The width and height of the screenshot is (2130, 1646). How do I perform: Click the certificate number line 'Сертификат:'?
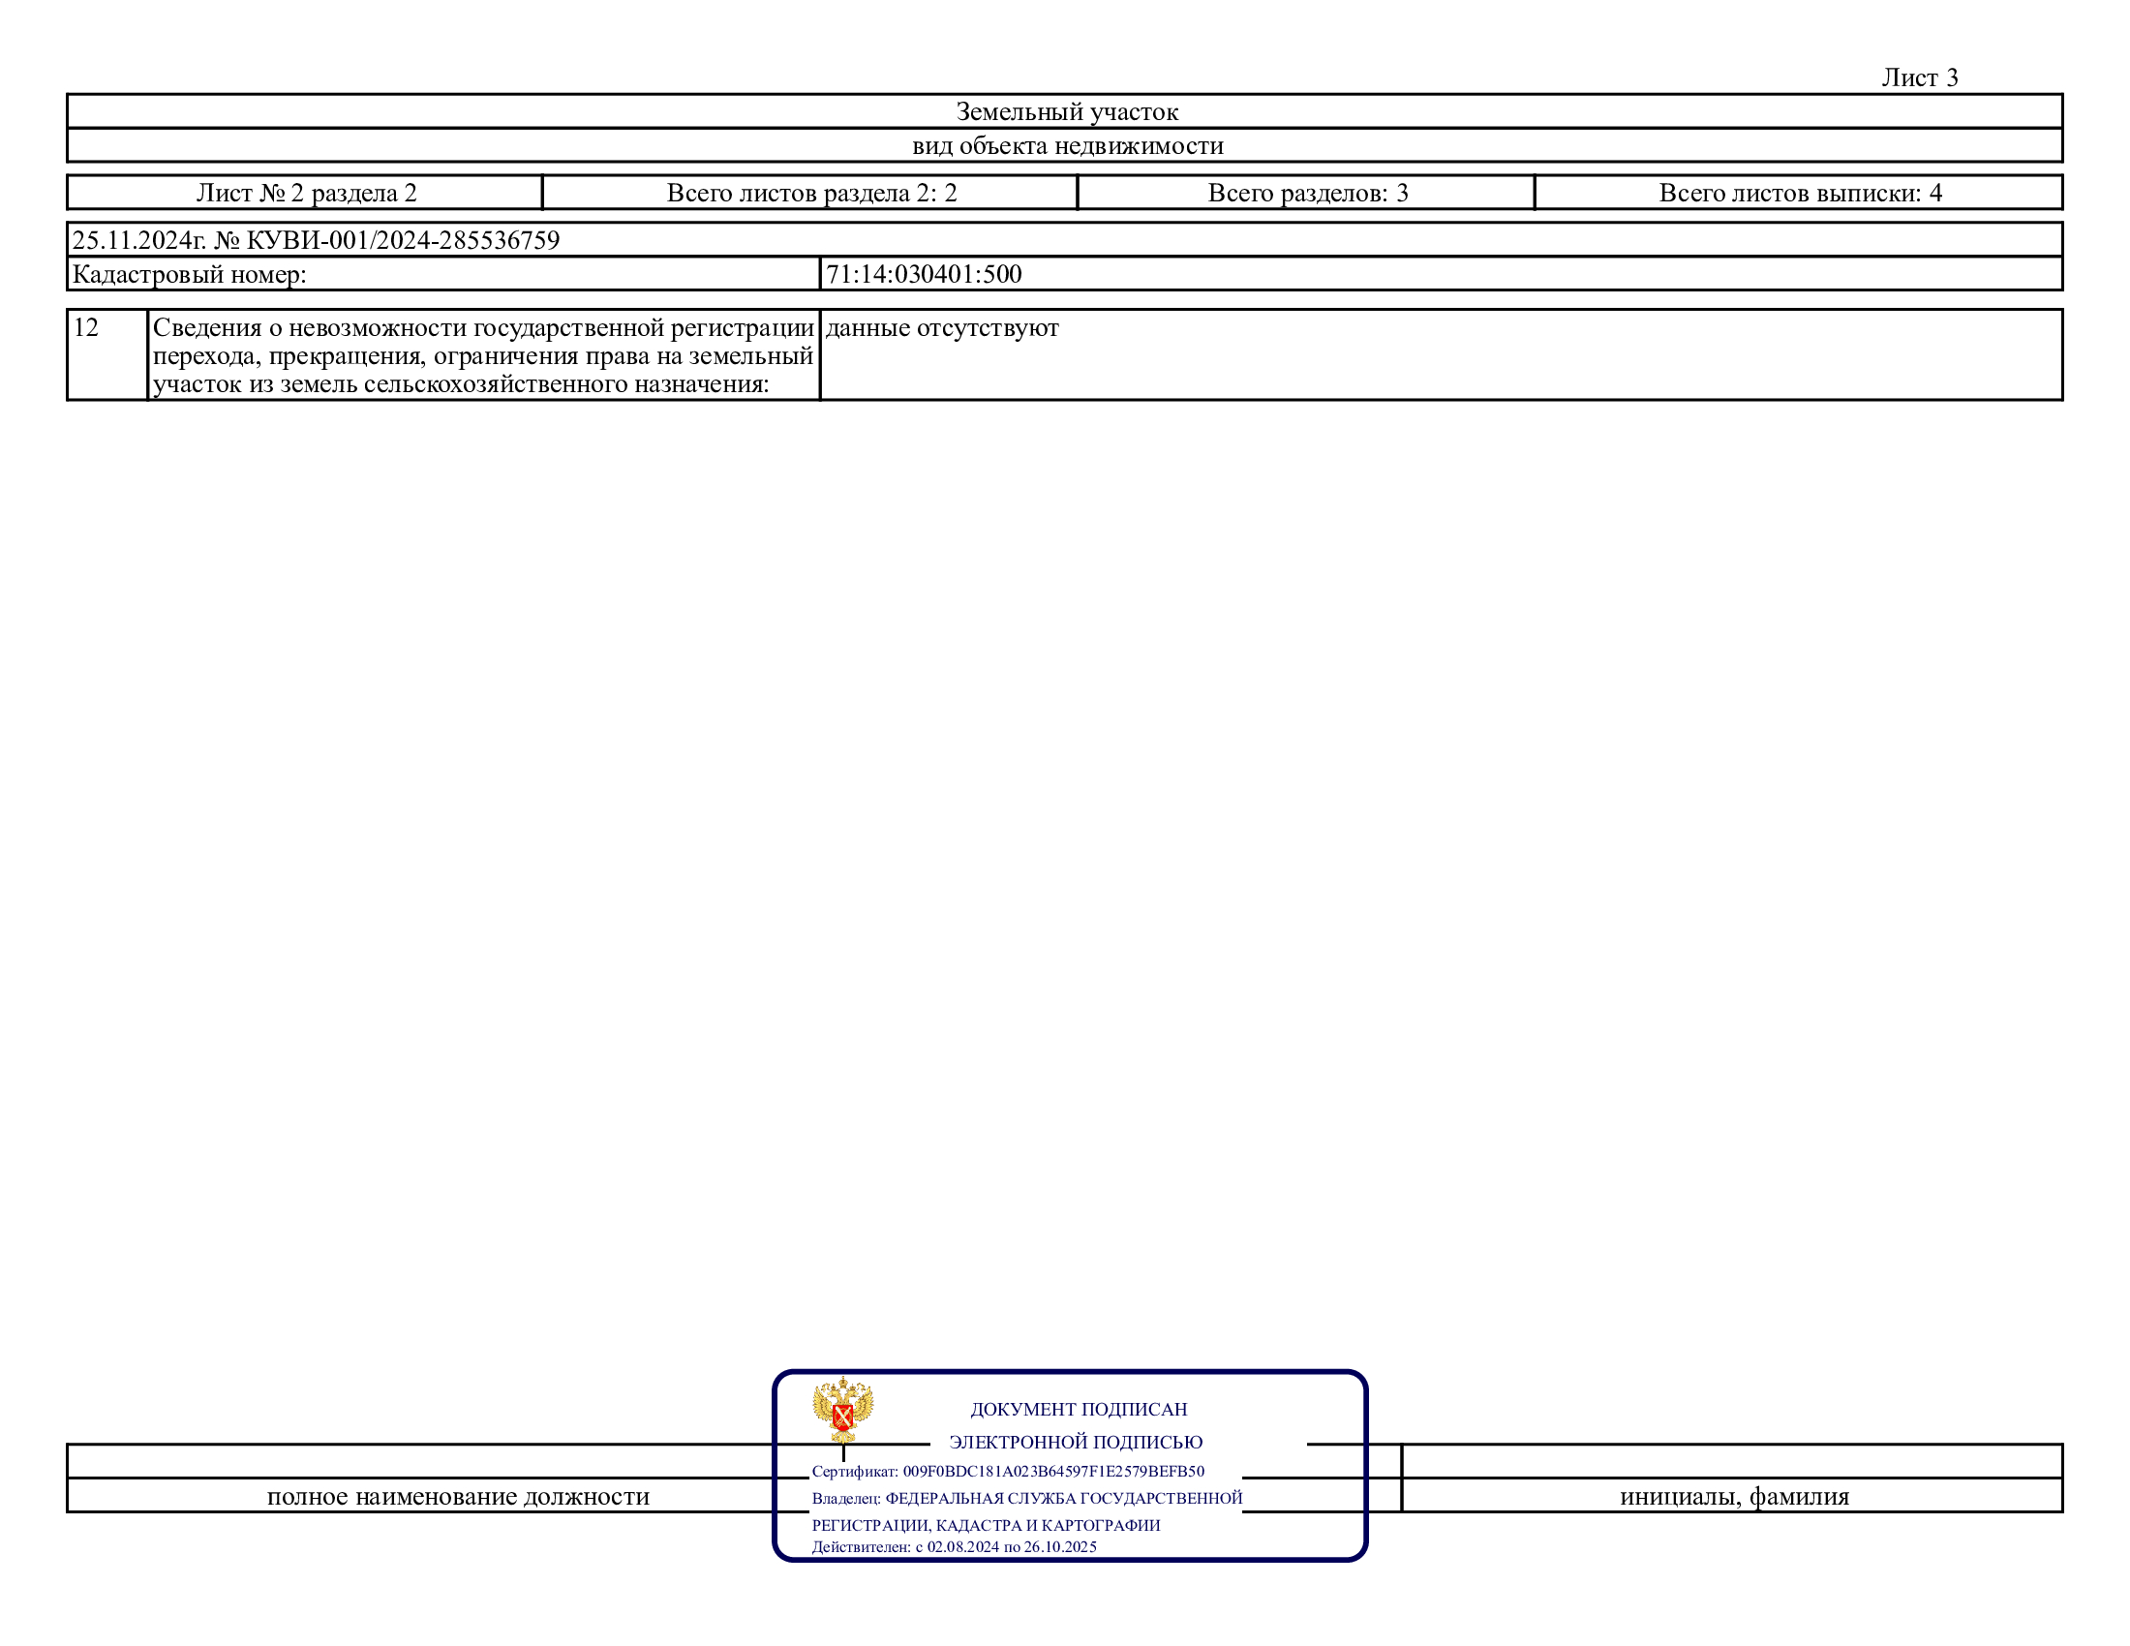(x=1008, y=1472)
